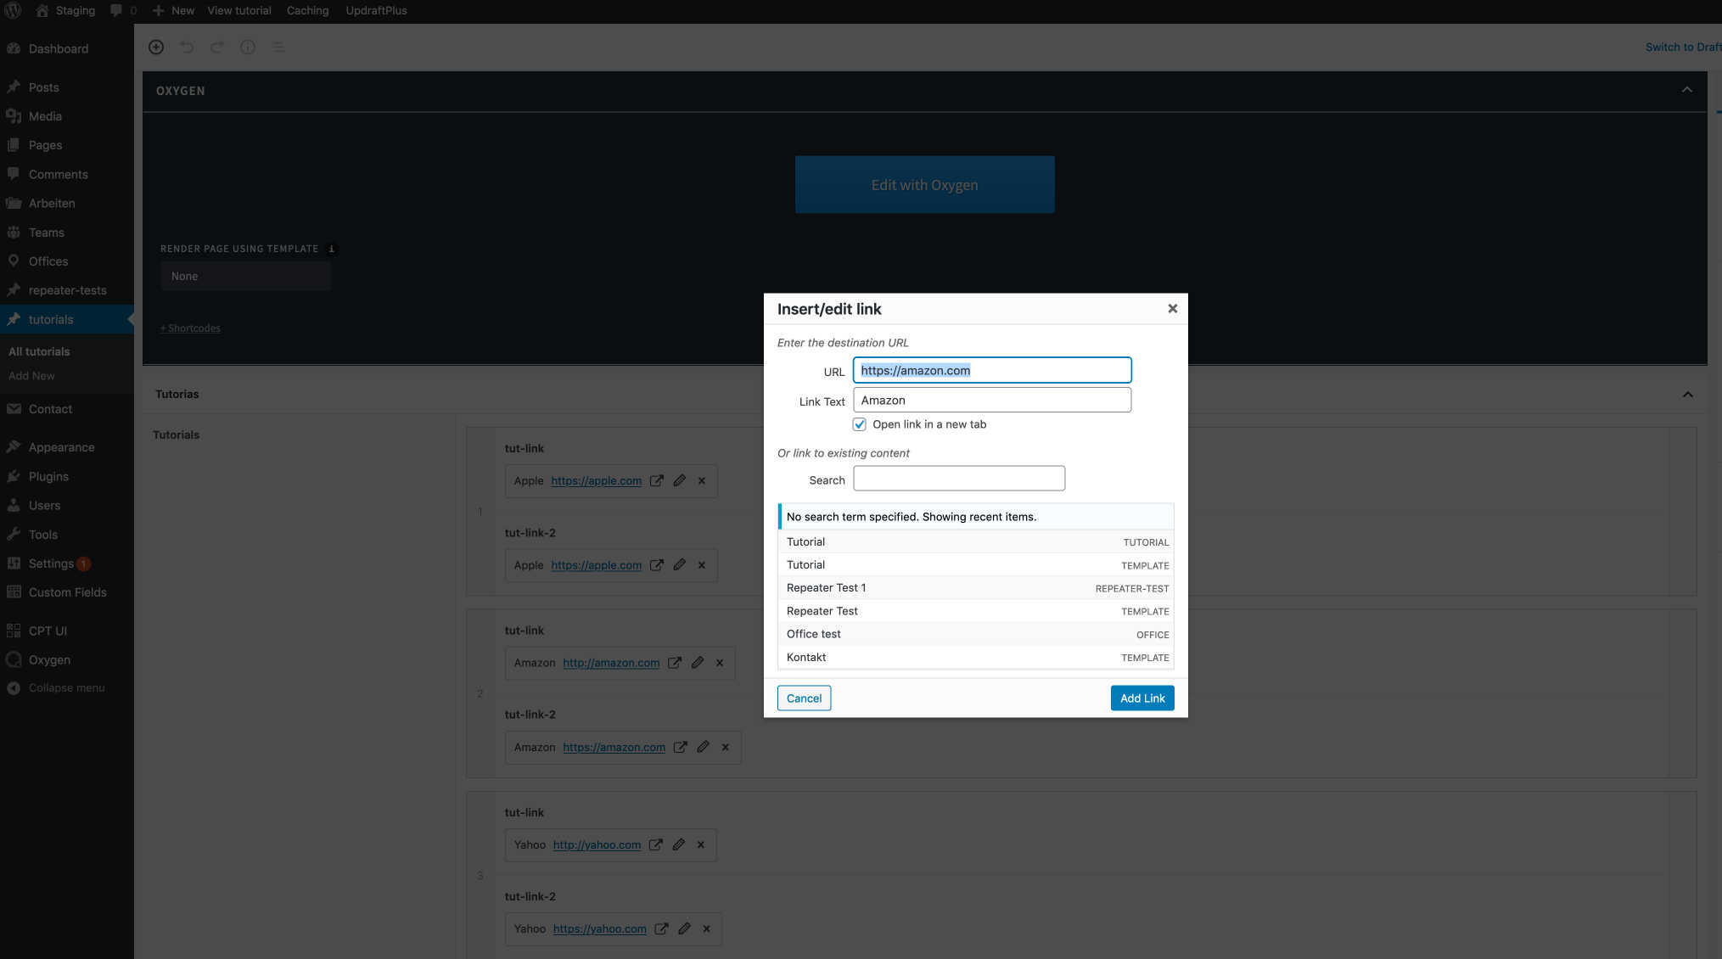This screenshot has height=959, width=1722.
Task: Remove the Apple tut-link-2 link
Action: pyautogui.click(x=702, y=565)
